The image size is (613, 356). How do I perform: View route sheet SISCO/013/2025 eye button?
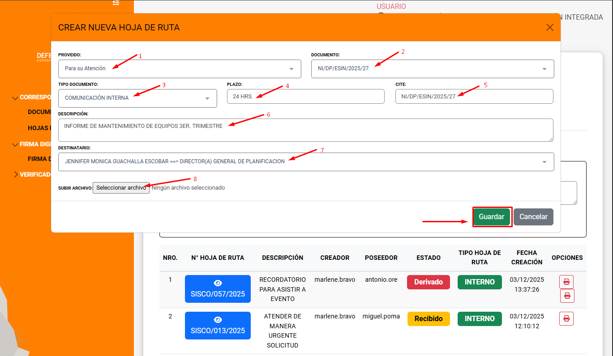coord(218,326)
